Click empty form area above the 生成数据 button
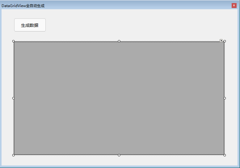The width and height of the screenshot is (240, 168). tap(30, 14)
